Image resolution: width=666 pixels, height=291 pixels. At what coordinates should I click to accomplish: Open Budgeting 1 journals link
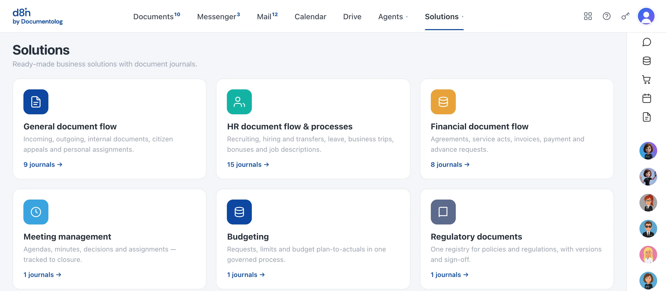(x=246, y=275)
